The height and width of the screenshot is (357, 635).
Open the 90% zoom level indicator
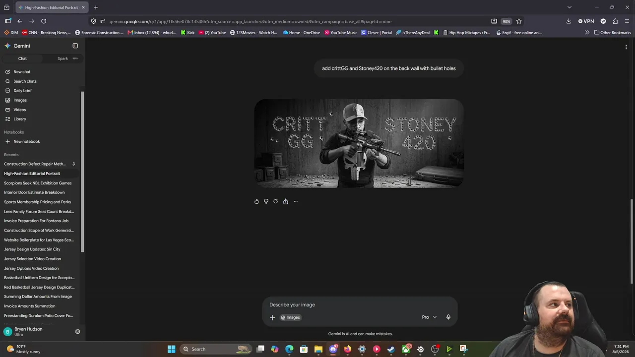(506, 21)
